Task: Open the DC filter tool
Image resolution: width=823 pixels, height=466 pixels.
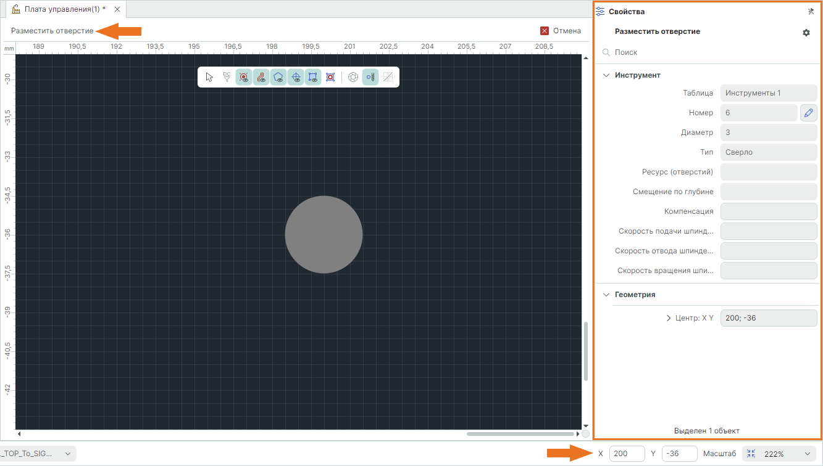Action: [227, 77]
